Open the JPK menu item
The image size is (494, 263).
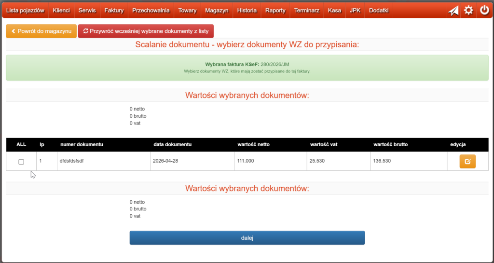(x=355, y=11)
